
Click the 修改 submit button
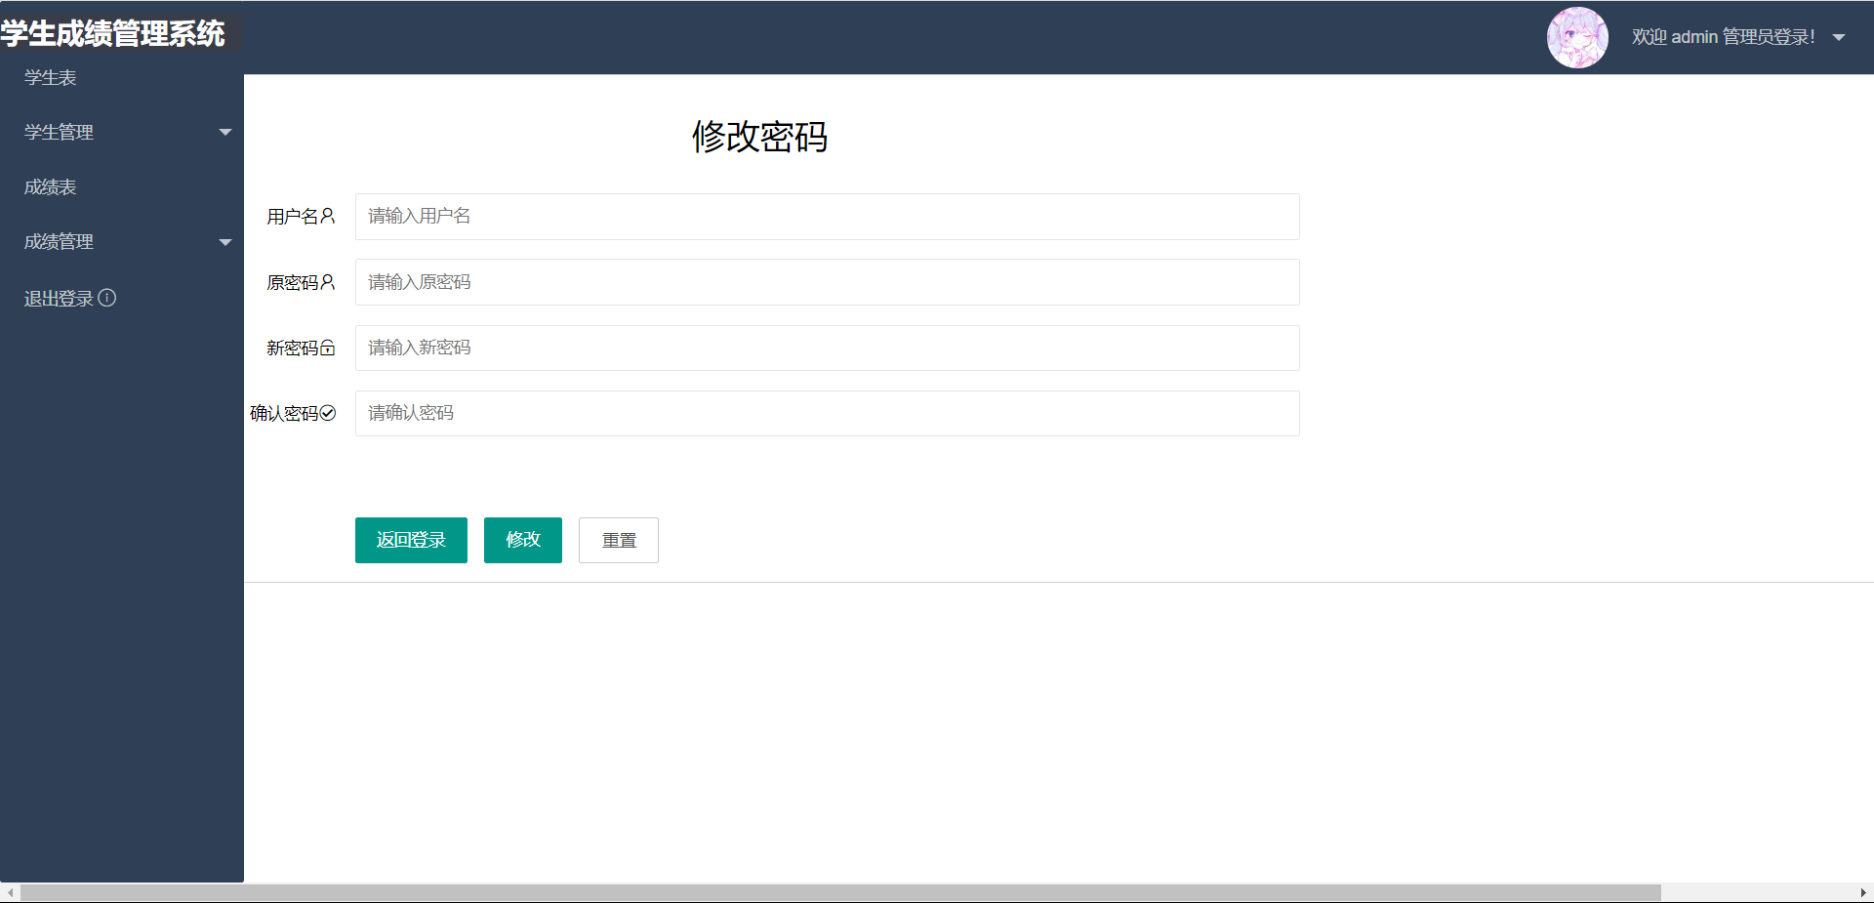(523, 540)
